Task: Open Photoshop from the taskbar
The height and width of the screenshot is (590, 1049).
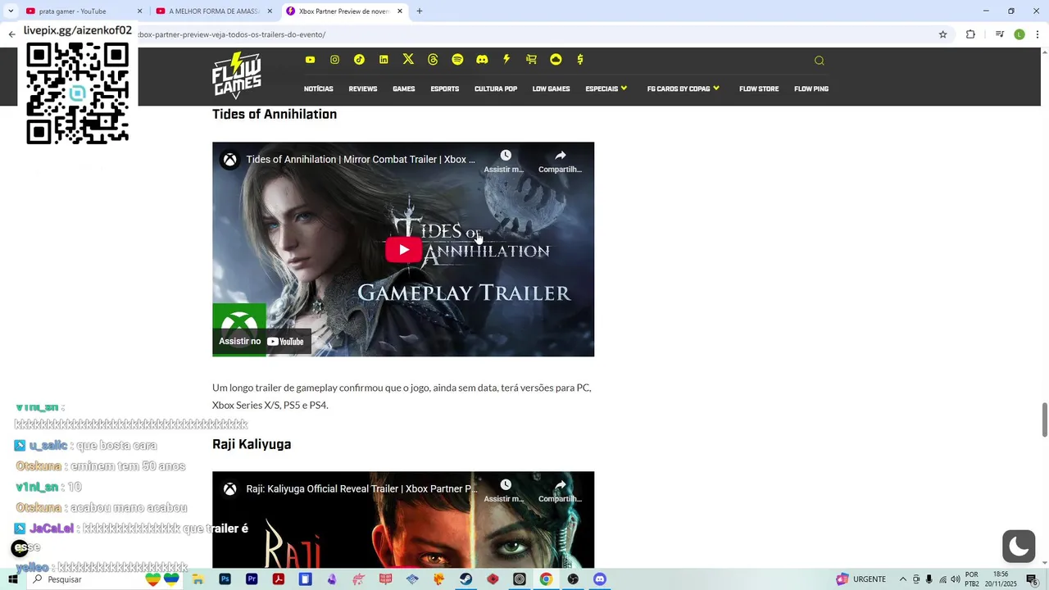Action: [225, 579]
